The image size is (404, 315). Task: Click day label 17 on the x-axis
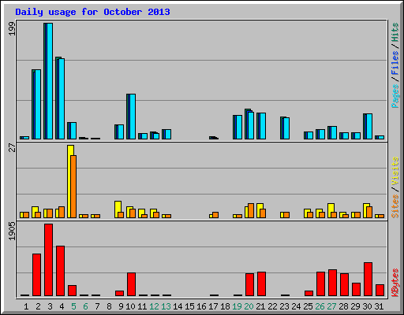click(x=213, y=306)
